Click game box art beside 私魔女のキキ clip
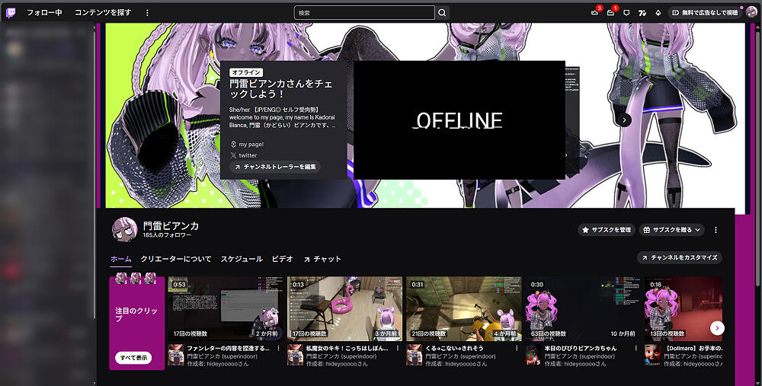Viewport: 762px width, 386px height. click(x=295, y=355)
